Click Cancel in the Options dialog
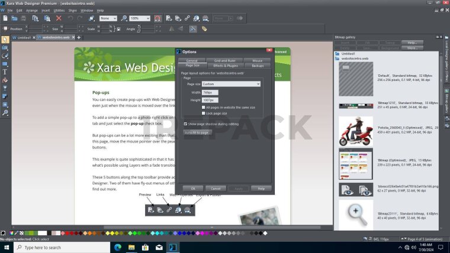Image resolution: width=450 pixels, height=253 pixels. click(216, 188)
